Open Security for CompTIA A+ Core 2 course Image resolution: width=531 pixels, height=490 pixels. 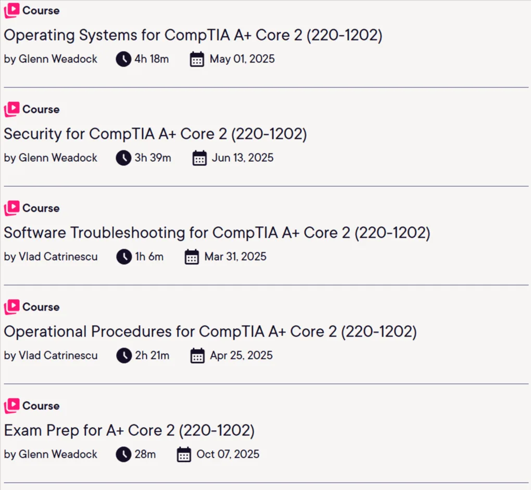coord(156,134)
